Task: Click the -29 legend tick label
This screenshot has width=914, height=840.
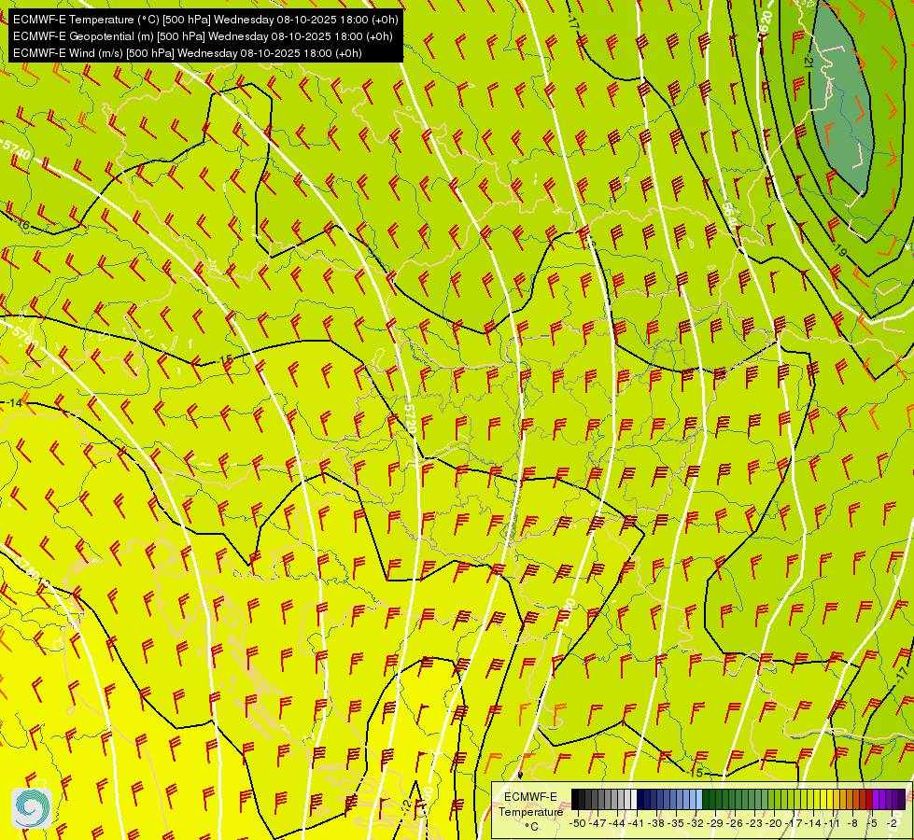Action: click(715, 823)
